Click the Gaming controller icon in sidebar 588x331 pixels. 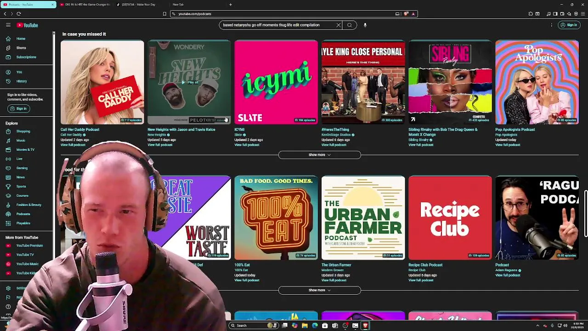8,168
